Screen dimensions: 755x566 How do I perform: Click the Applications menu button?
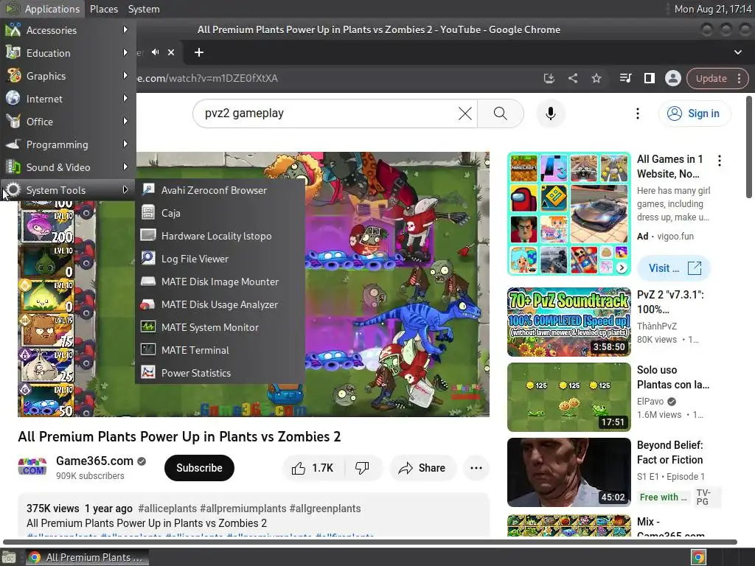[42, 9]
